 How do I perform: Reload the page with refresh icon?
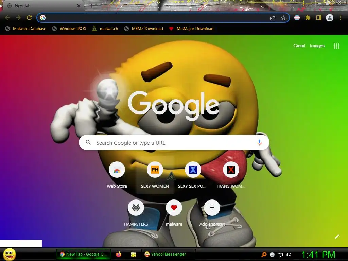[29, 18]
